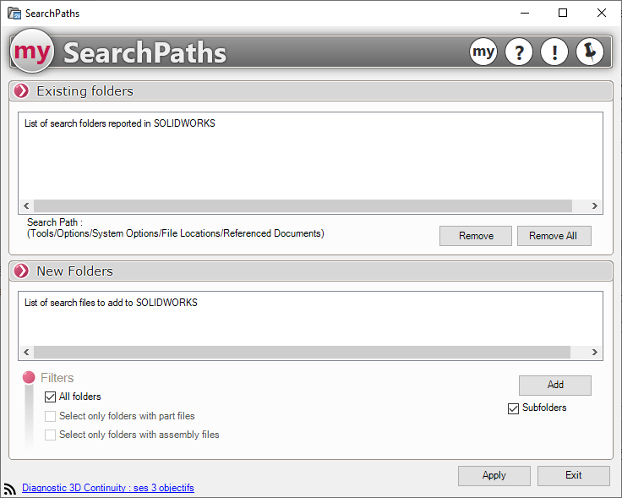Click the 'Search Path :' label text

tap(55, 222)
